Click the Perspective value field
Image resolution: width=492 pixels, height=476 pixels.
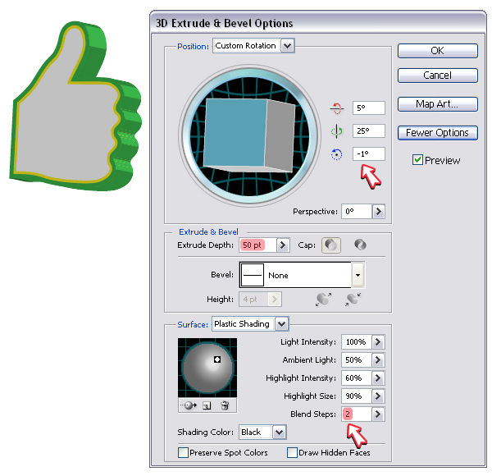coord(357,211)
